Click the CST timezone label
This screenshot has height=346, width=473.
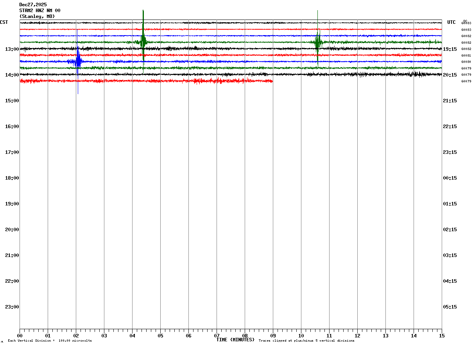tap(4, 22)
